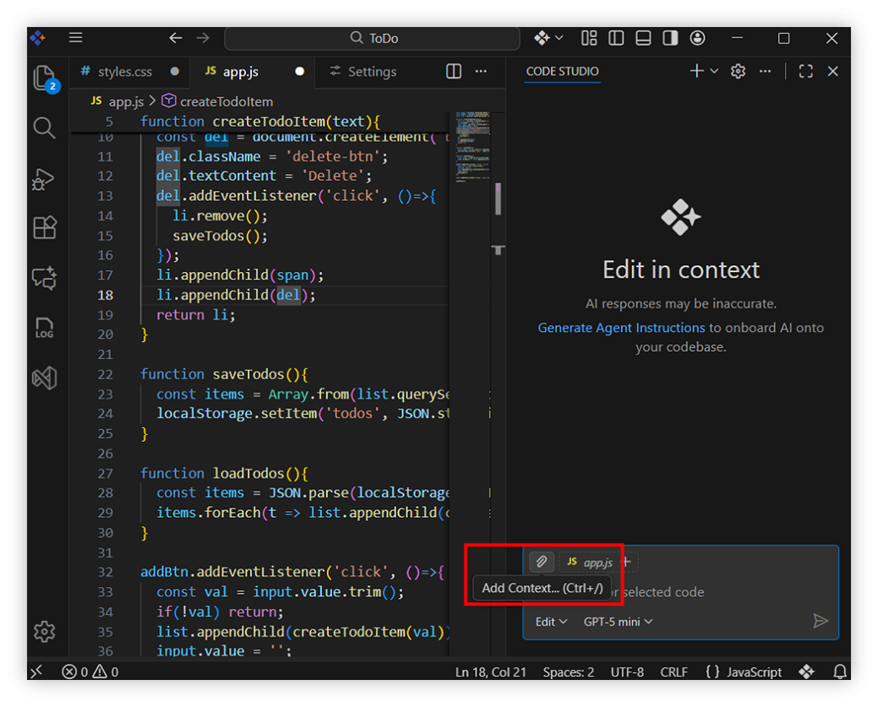This screenshot has width=878, height=707.
Task: Expand the new chat plus dropdown arrow
Action: (714, 72)
